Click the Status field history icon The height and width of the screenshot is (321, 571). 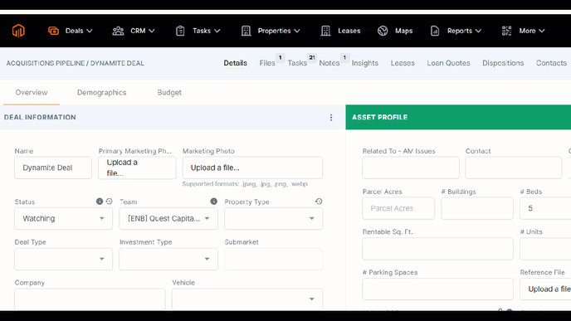point(109,202)
